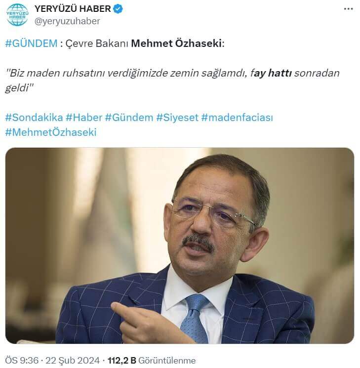
Task: Click the bold Mehmet Özhaseki name text
Action: [x=176, y=43]
